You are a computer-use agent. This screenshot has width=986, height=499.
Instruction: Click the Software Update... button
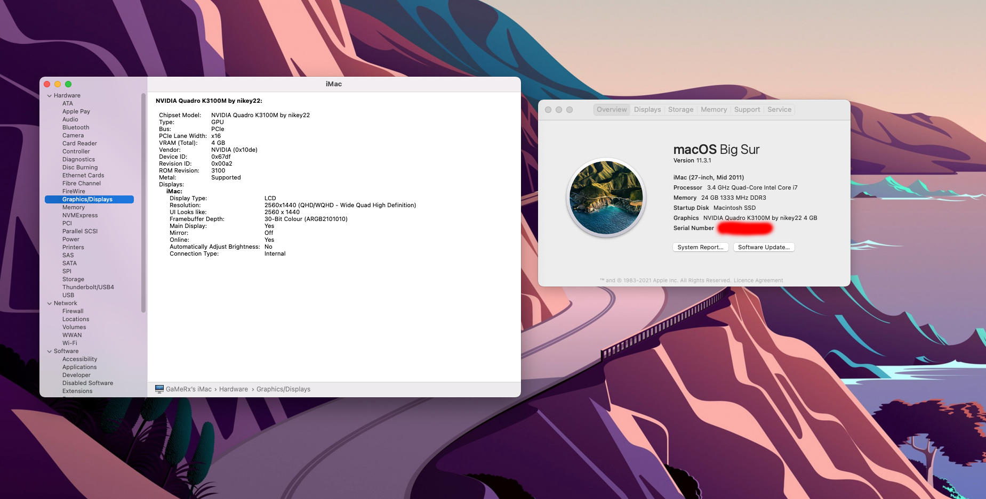coord(764,247)
